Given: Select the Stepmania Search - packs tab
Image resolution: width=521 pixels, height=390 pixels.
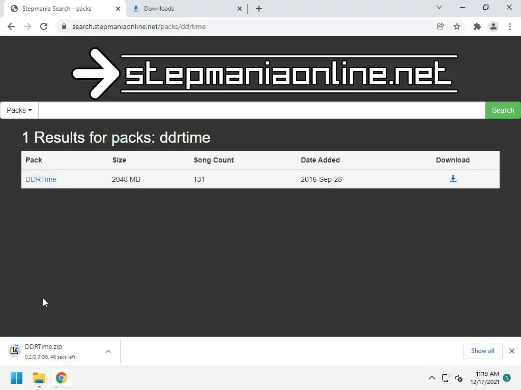Looking at the screenshot, I should click(65, 9).
